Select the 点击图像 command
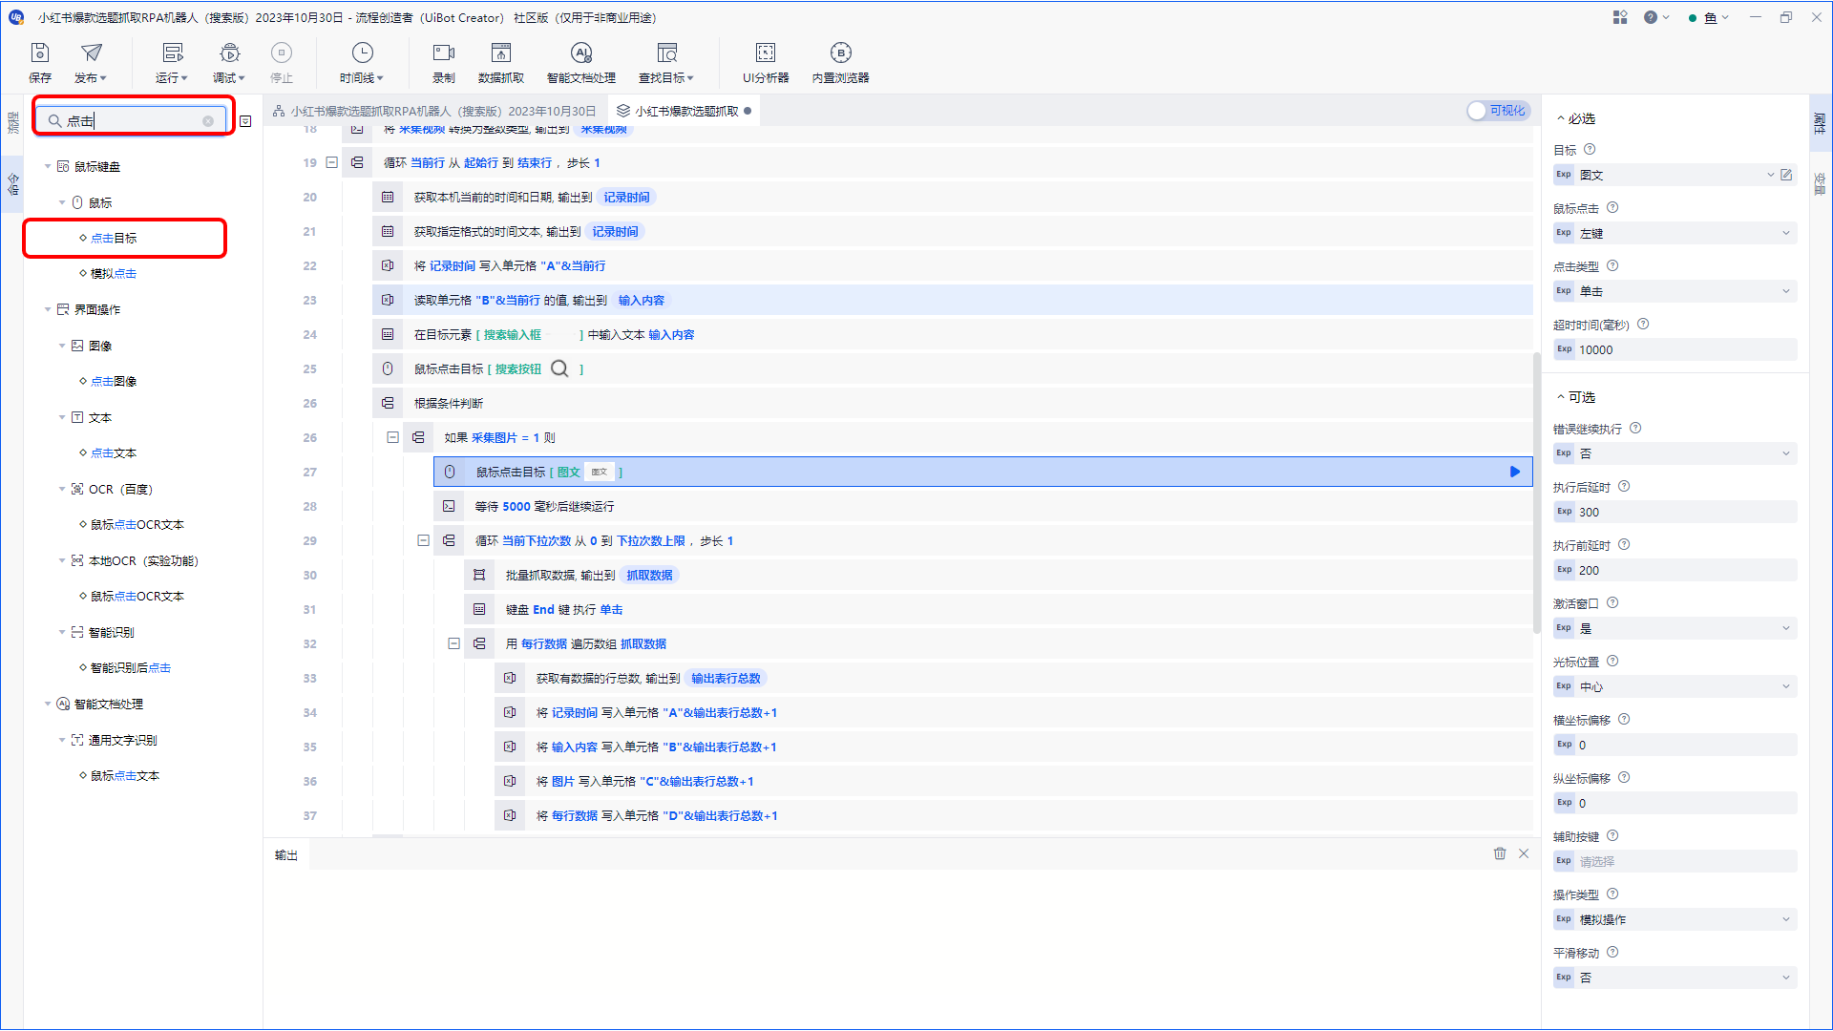The width and height of the screenshot is (1833, 1031). [x=114, y=381]
